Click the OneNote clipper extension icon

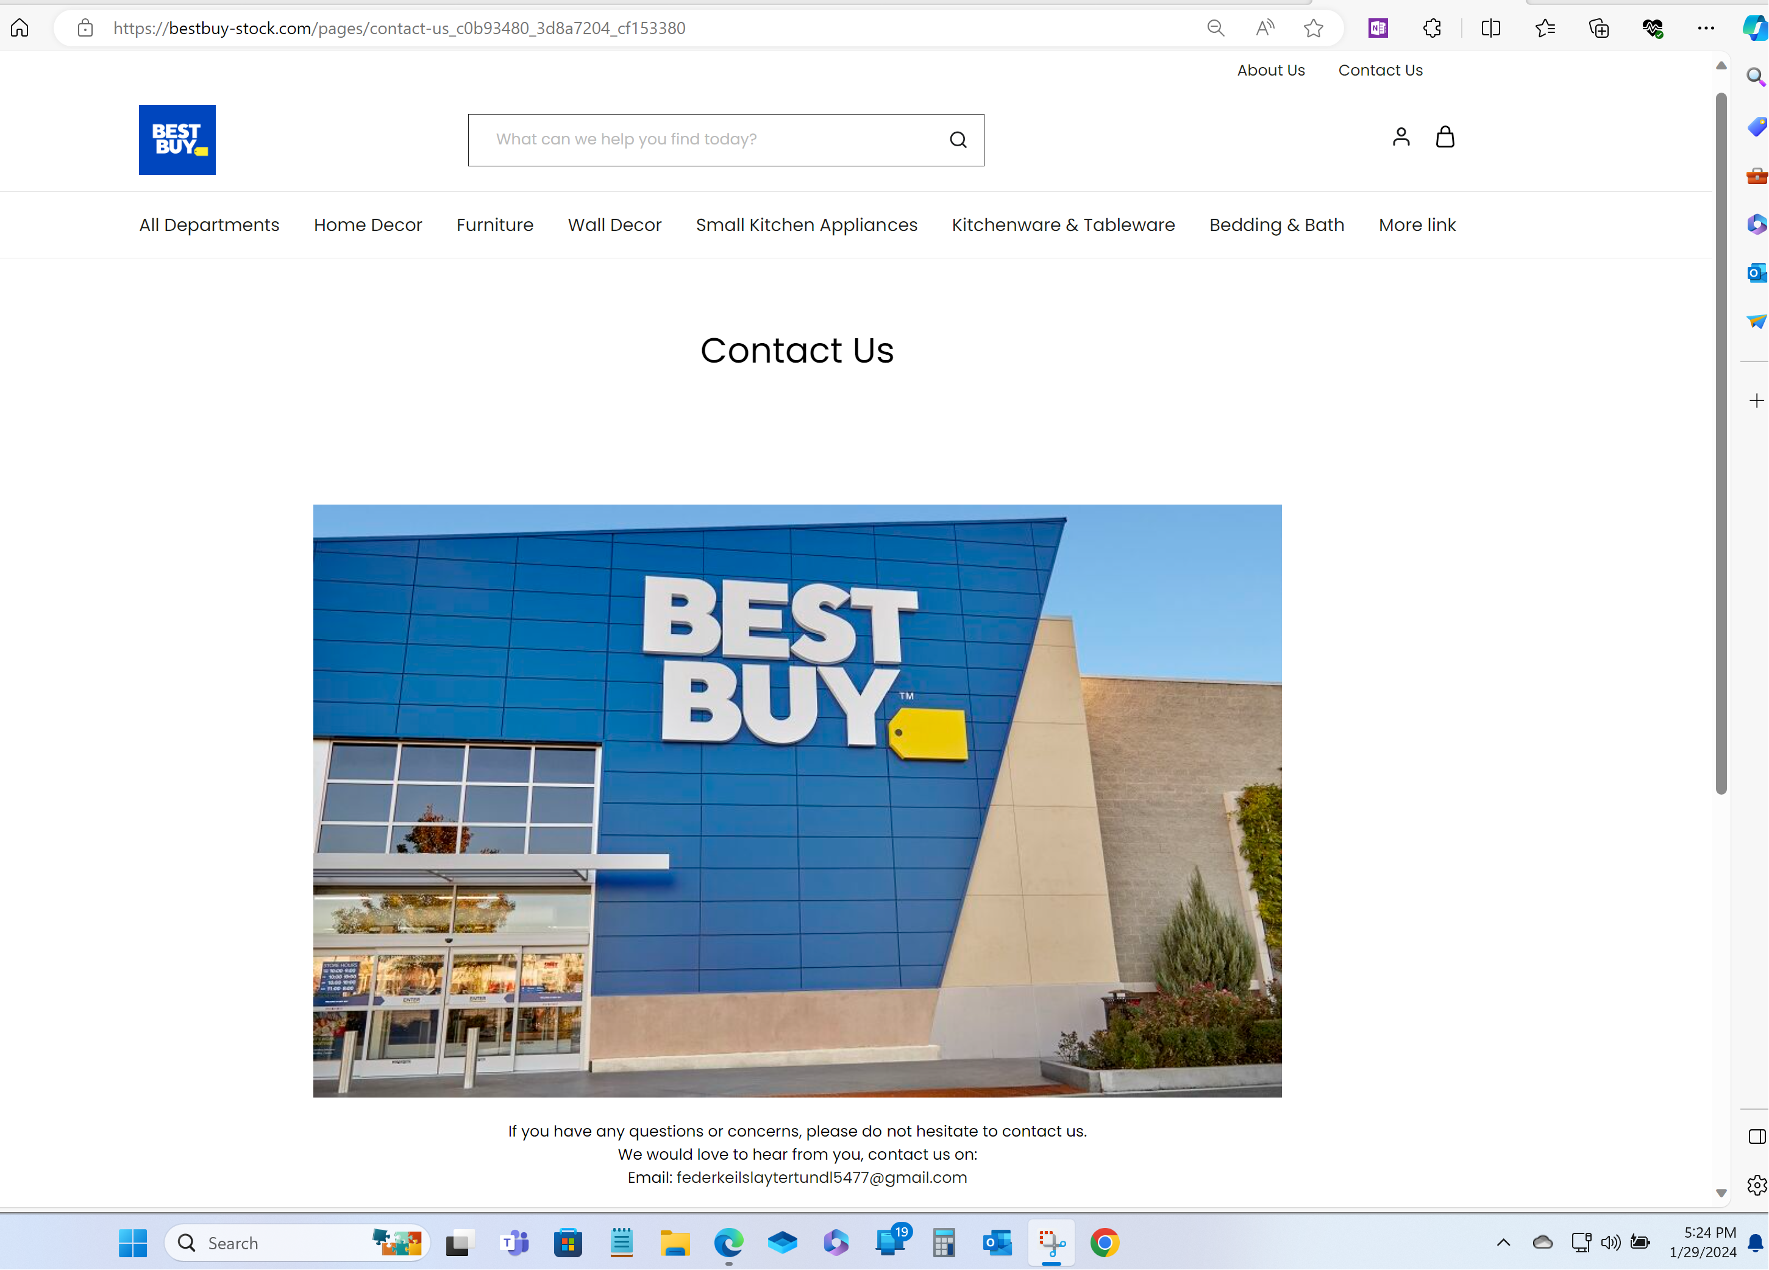[1378, 29]
